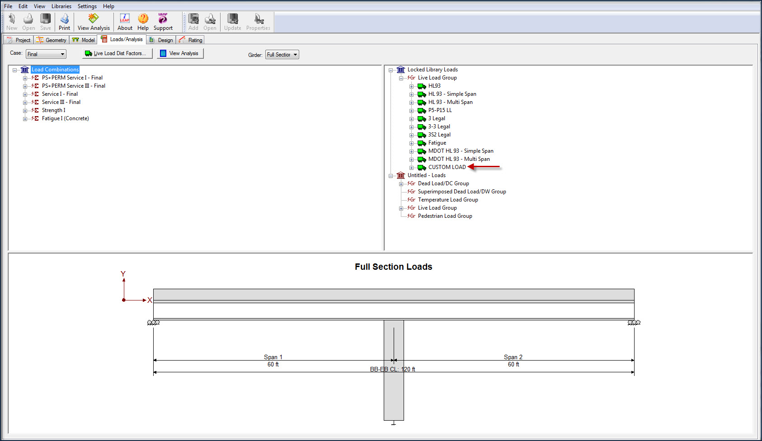Screen dimensions: 762x441
Task: Expand the Dead Load/DC Group node
Action: coord(401,184)
